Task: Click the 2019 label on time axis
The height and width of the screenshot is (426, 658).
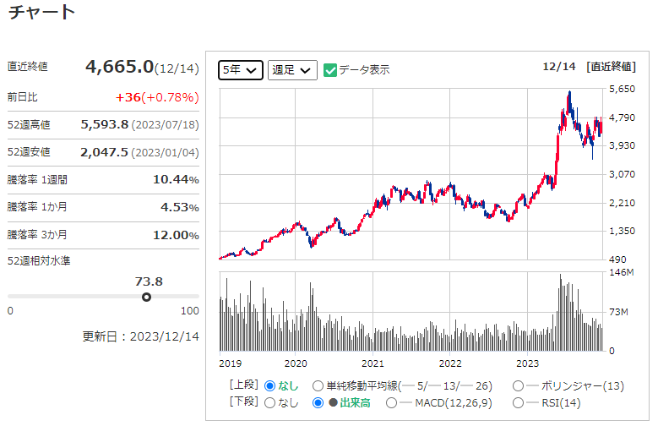Action: (231, 363)
